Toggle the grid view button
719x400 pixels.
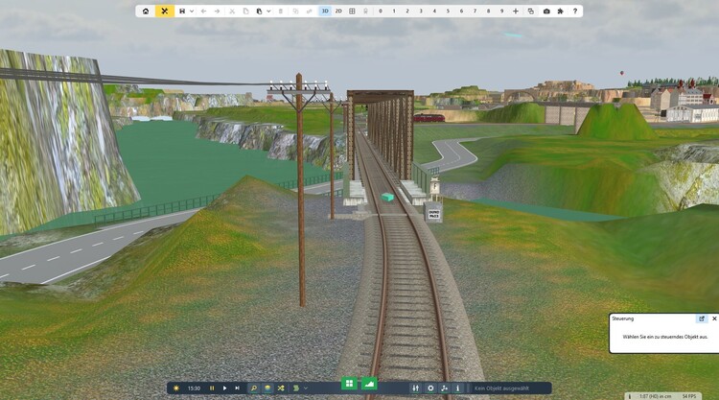pos(352,11)
